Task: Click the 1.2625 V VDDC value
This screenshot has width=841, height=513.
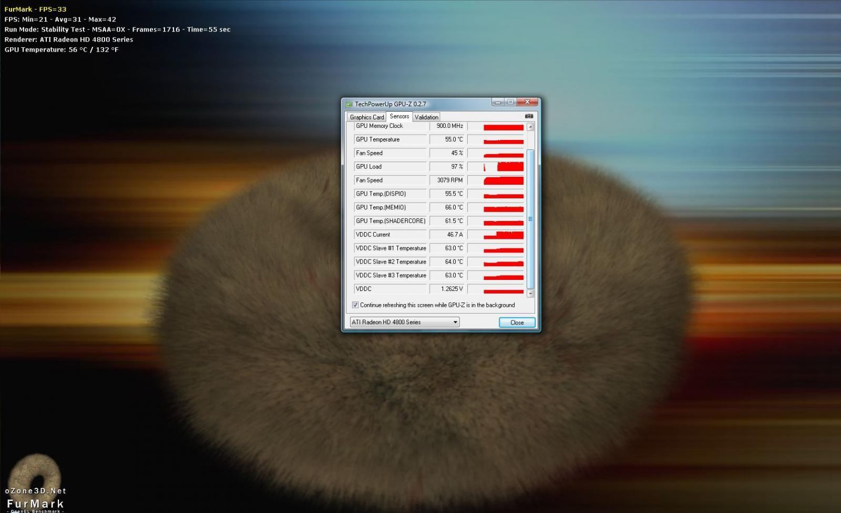Action: [447, 289]
